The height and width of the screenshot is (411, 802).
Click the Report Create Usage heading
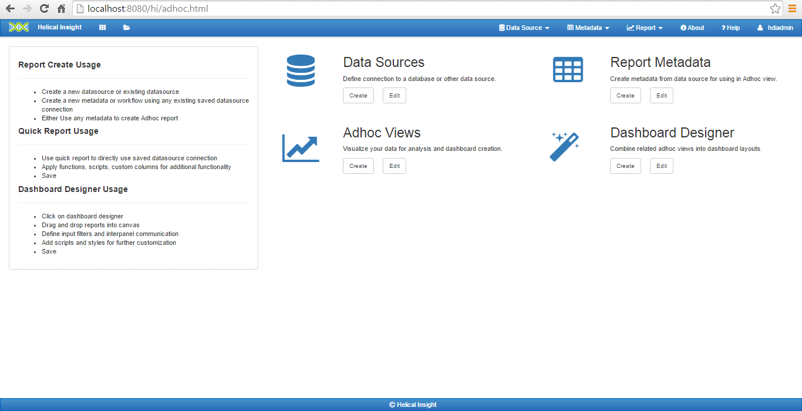pyautogui.click(x=59, y=65)
